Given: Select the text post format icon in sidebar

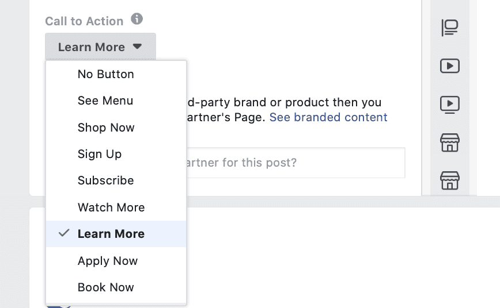Looking at the screenshot, I should point(450,28).
